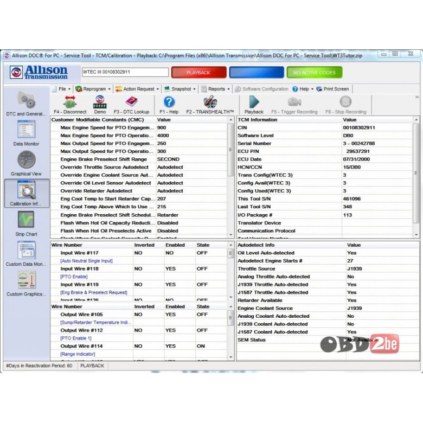Click ECU Date value 07/31/2000

(x=356, y=159)
